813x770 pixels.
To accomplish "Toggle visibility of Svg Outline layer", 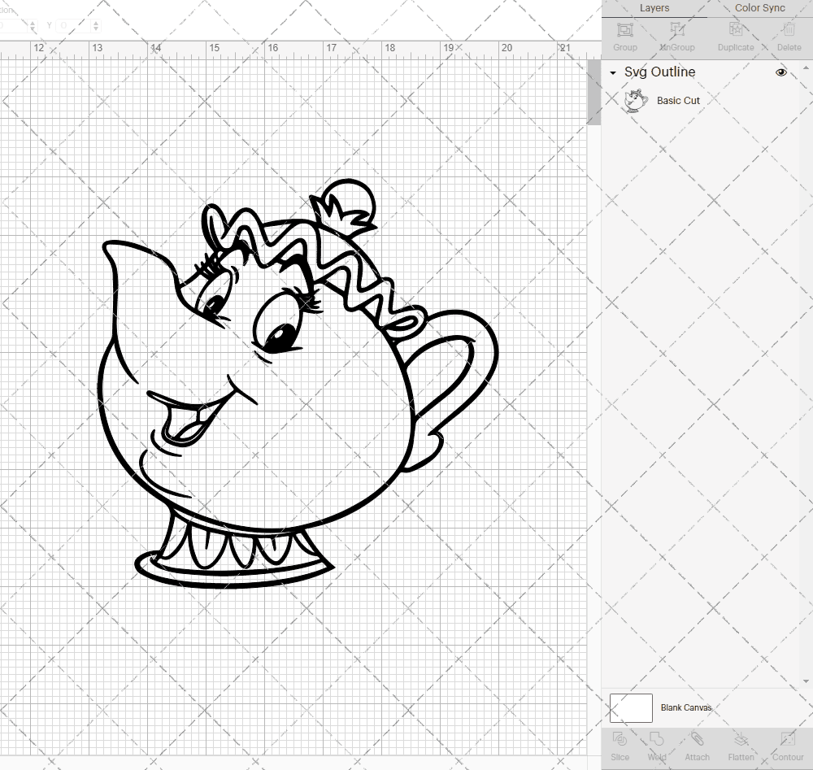I will click(x=781, y=72).
